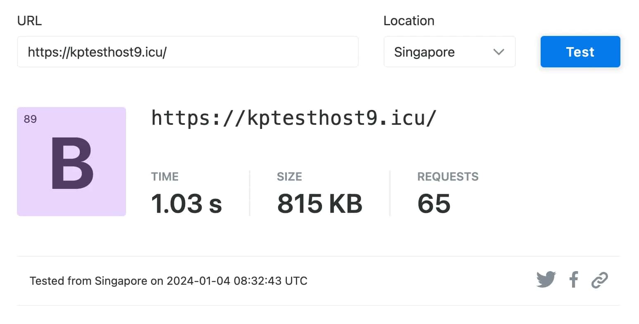Click the 'Tested from Singapore' timestamp text
639x324 pixels.
(168, 281)
